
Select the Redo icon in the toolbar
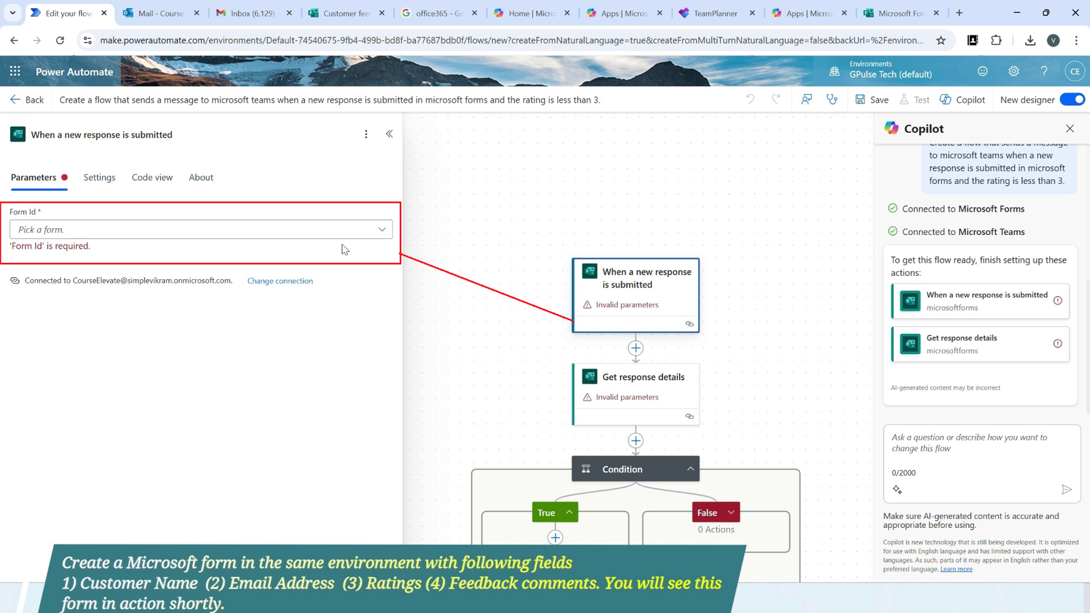pyautogui.click(x=777, y=99)
